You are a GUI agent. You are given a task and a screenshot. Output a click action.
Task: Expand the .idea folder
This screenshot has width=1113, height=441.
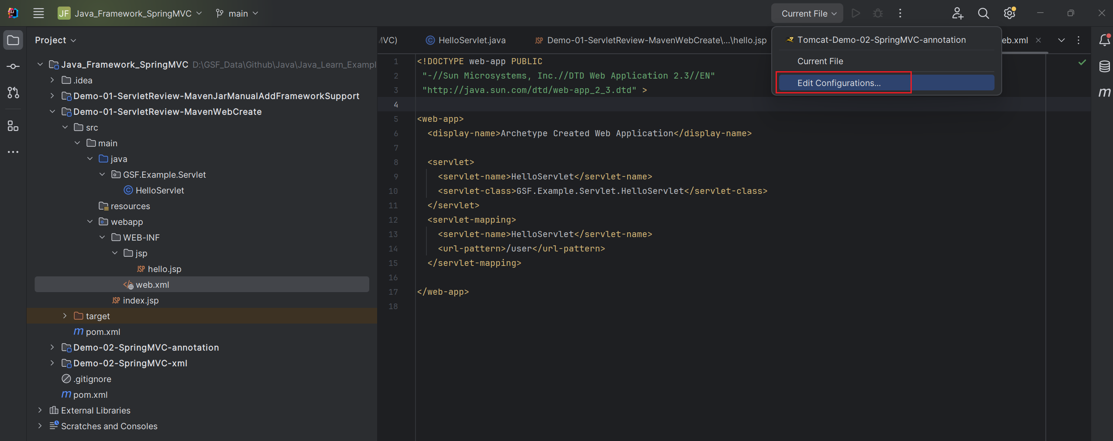coord(52,80)
